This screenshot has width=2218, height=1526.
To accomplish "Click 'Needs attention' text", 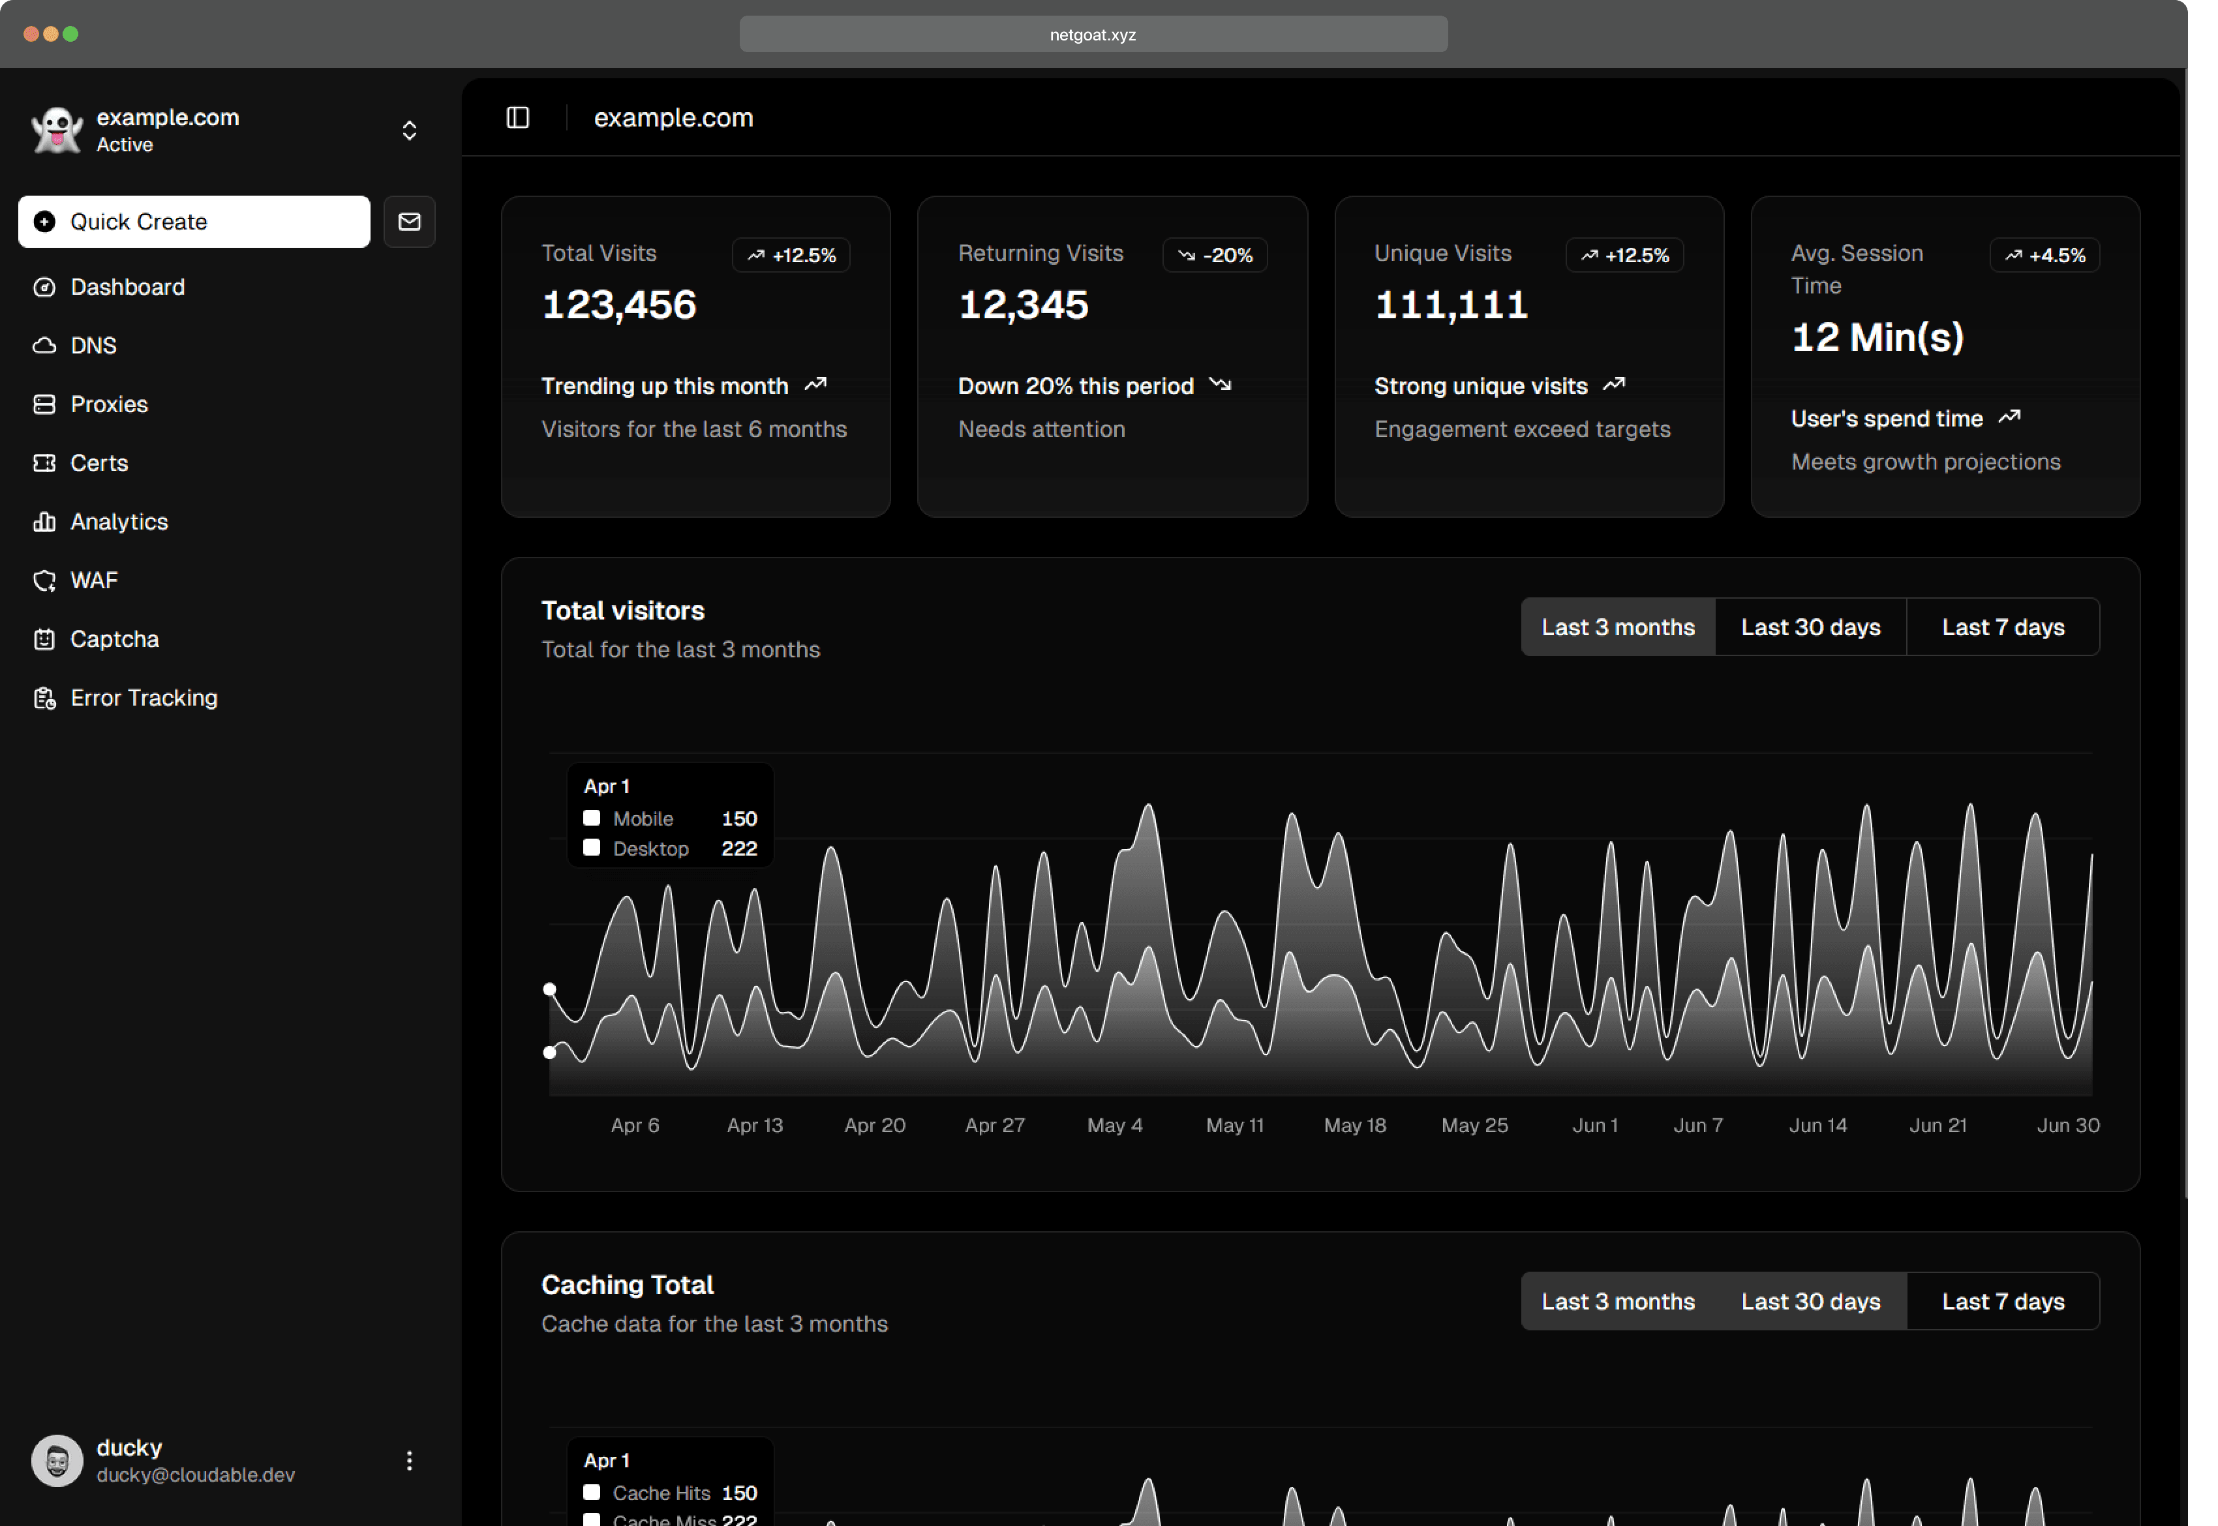I will pos(1042,429).
